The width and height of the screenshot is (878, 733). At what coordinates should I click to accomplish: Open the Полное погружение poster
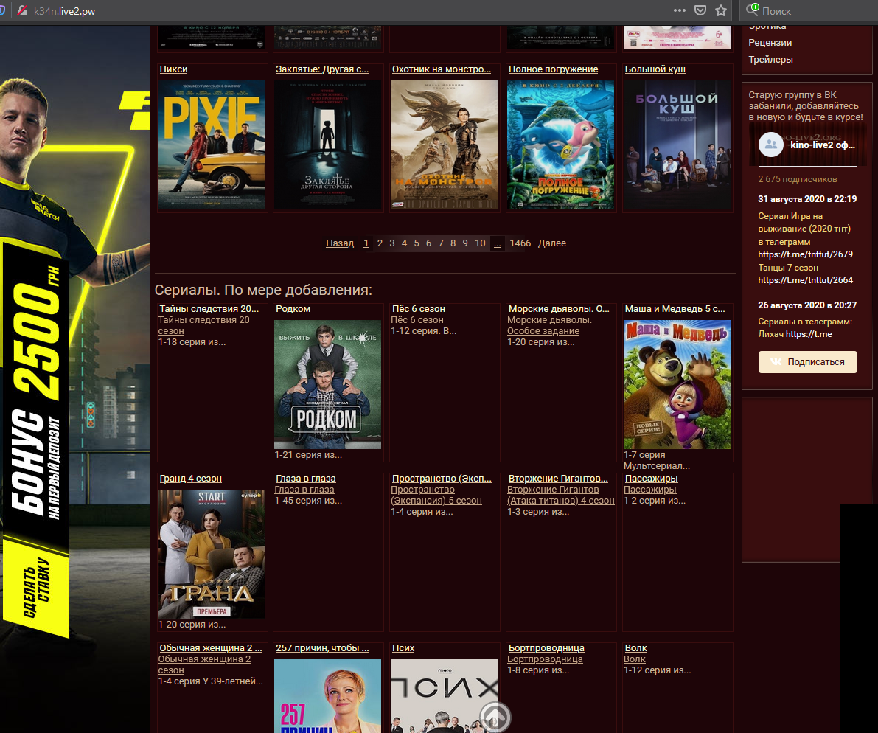click(x=560, y=145)
